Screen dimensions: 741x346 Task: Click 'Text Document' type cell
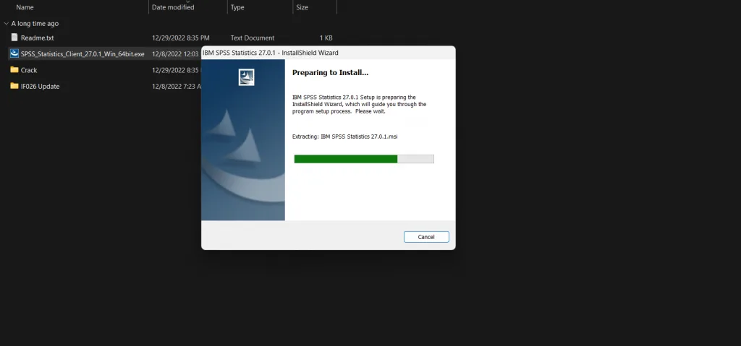(253, 38)
